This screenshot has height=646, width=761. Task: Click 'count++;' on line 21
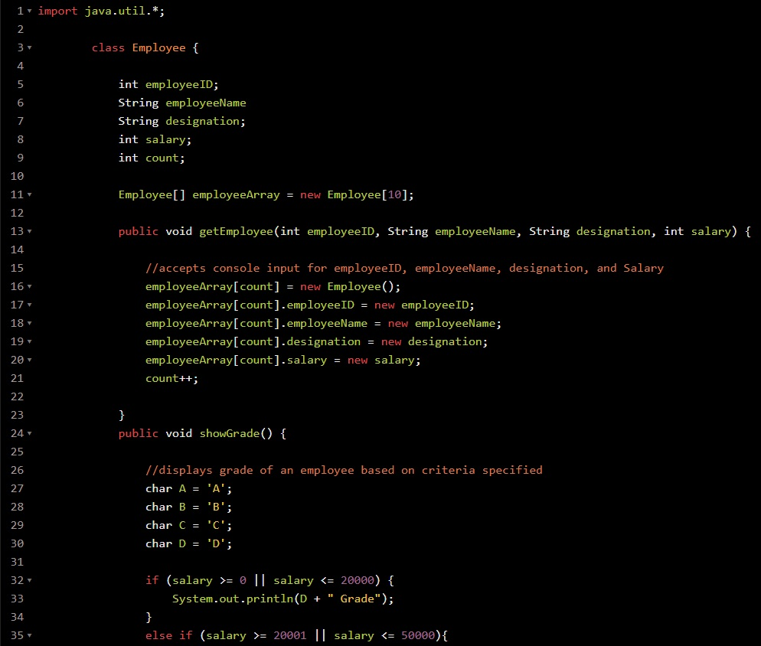(171, 379)
